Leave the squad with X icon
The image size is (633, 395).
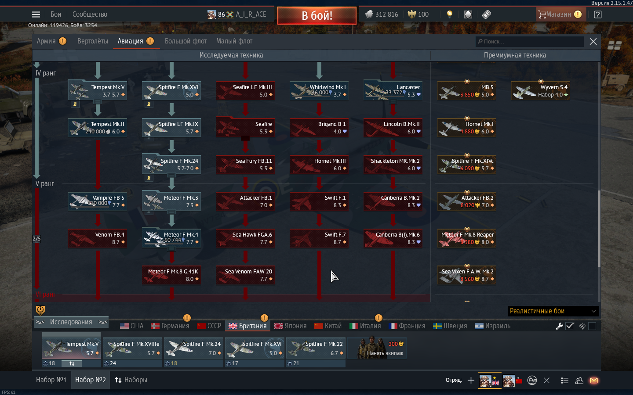click(x=547, y=381)
